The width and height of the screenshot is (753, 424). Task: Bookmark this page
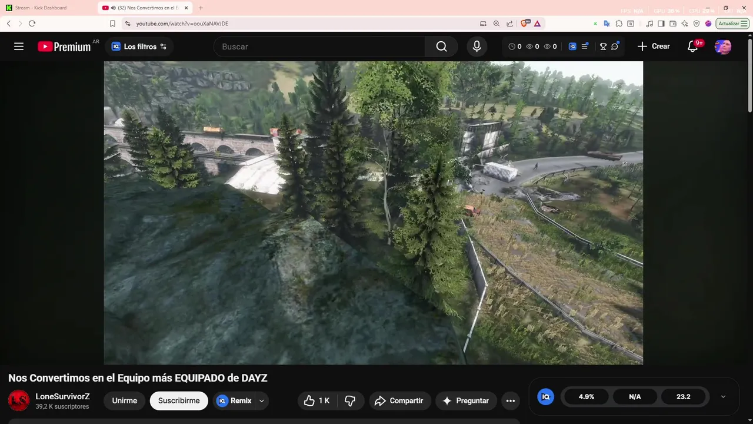pos(112,24)
